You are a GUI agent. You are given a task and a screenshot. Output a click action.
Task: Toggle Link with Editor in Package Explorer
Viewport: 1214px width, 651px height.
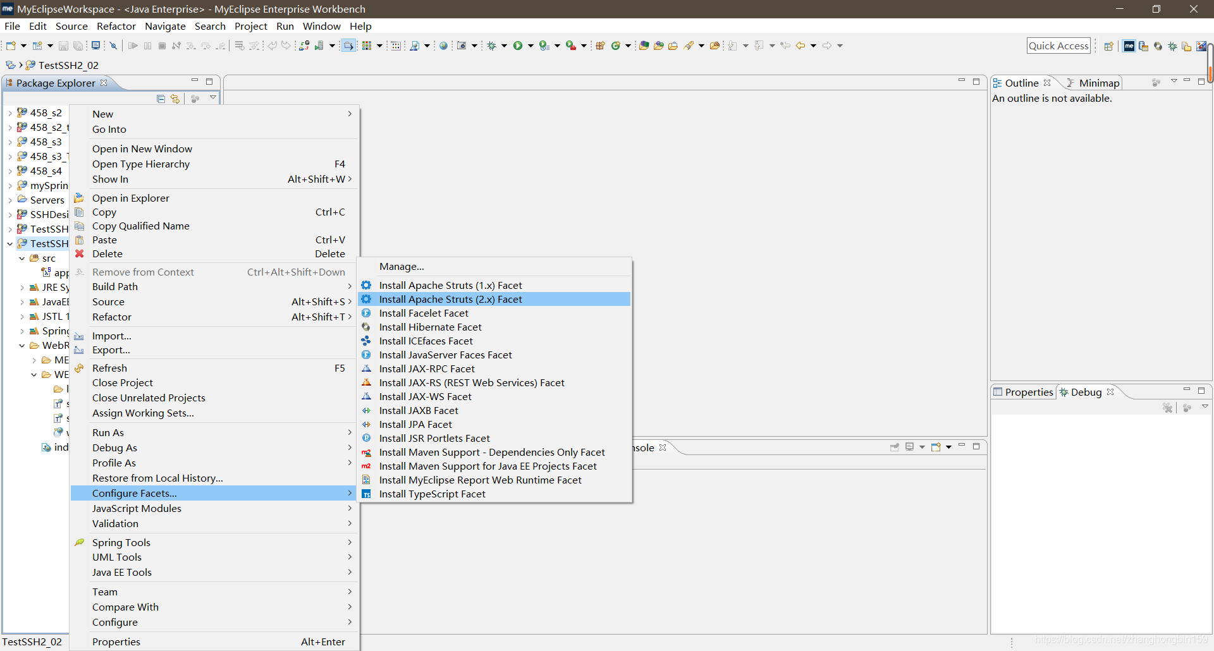175,99
